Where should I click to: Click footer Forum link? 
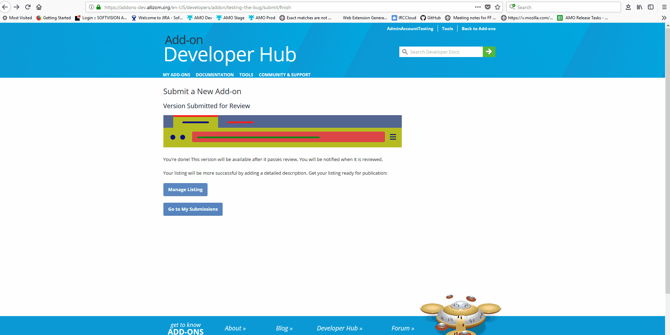[x=403, y=328]
